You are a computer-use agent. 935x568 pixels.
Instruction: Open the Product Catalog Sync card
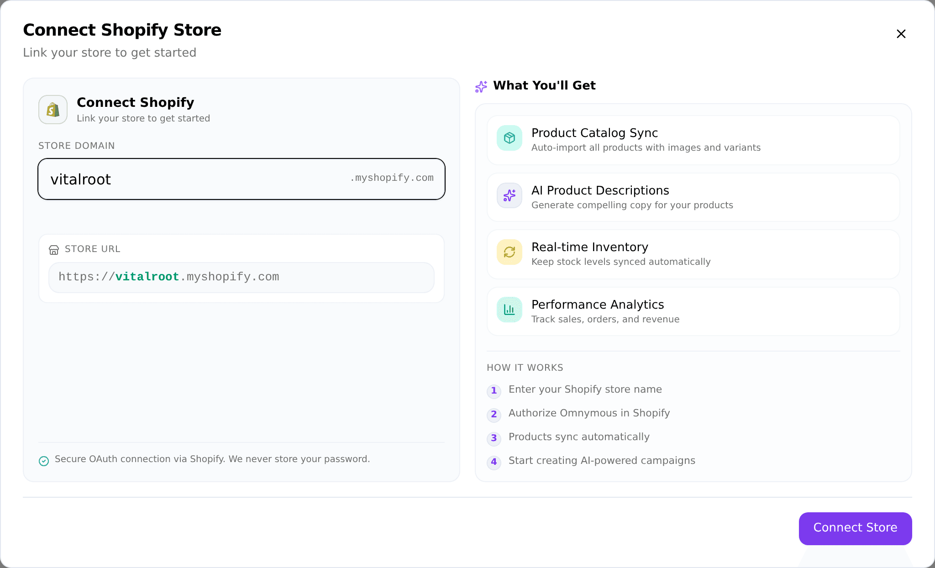(693, 140)
